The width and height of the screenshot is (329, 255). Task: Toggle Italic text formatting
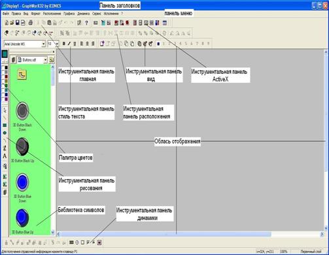[69, 44]
